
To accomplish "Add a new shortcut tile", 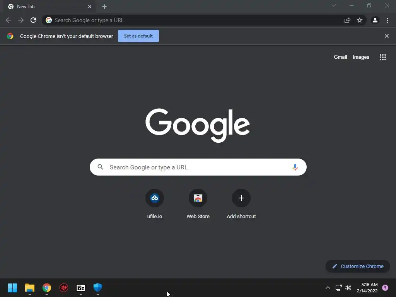I will click(x=241, y=204).
